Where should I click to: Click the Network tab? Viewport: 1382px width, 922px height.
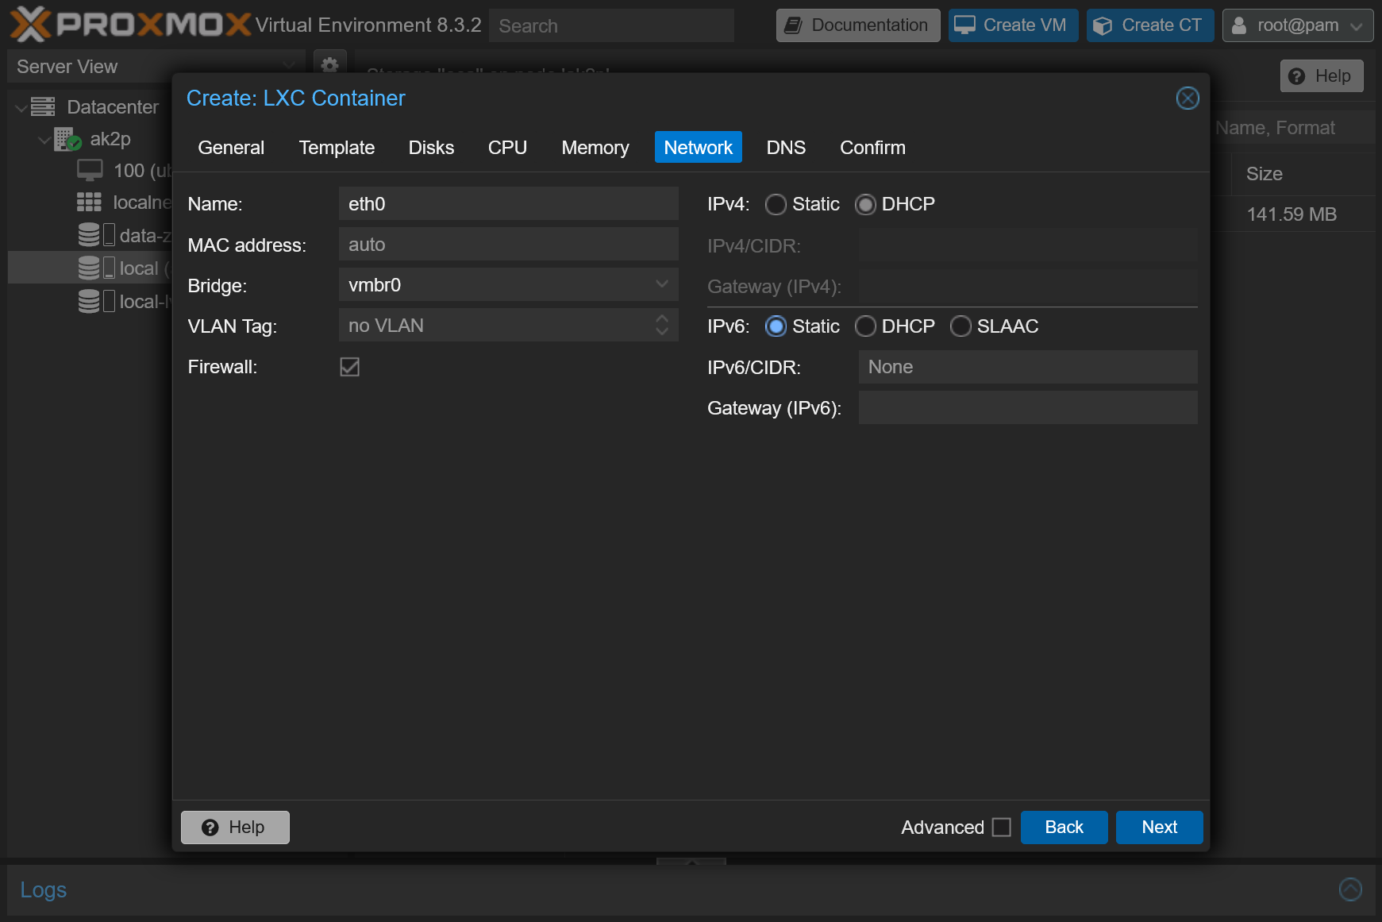click(x=699, y=148)
